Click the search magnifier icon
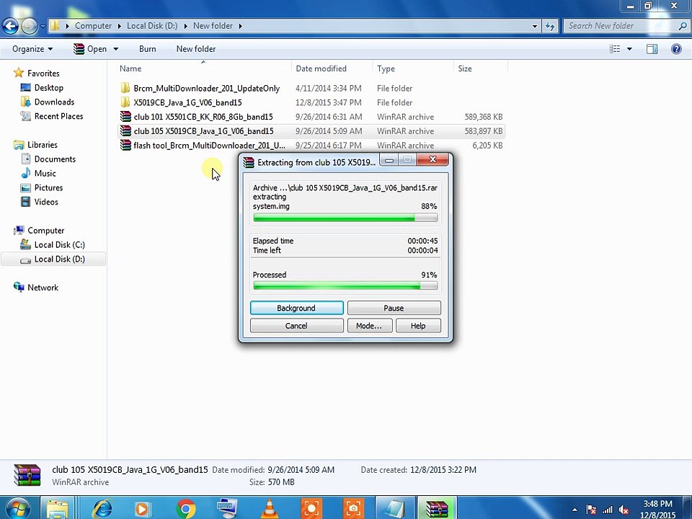The height and width of the screenshot is (519, 692). pyautogui.click(x=683, y=26)
